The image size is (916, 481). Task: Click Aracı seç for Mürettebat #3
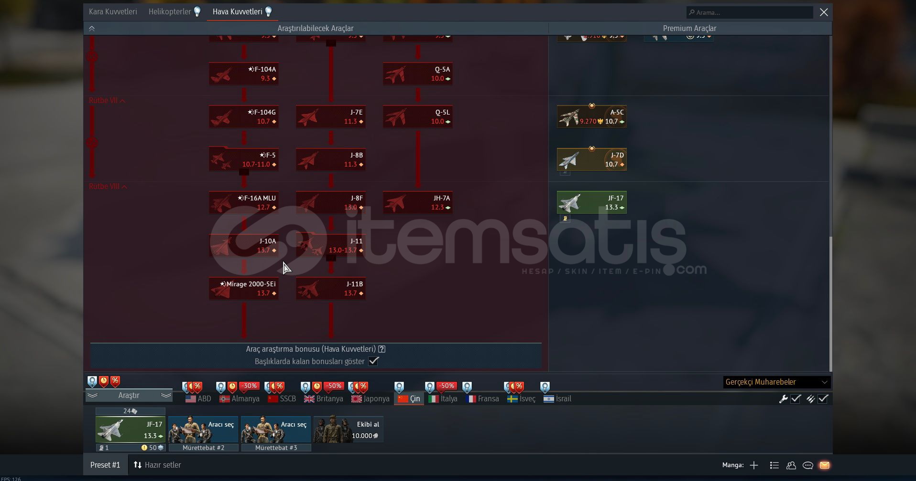[x=276, y=429]
